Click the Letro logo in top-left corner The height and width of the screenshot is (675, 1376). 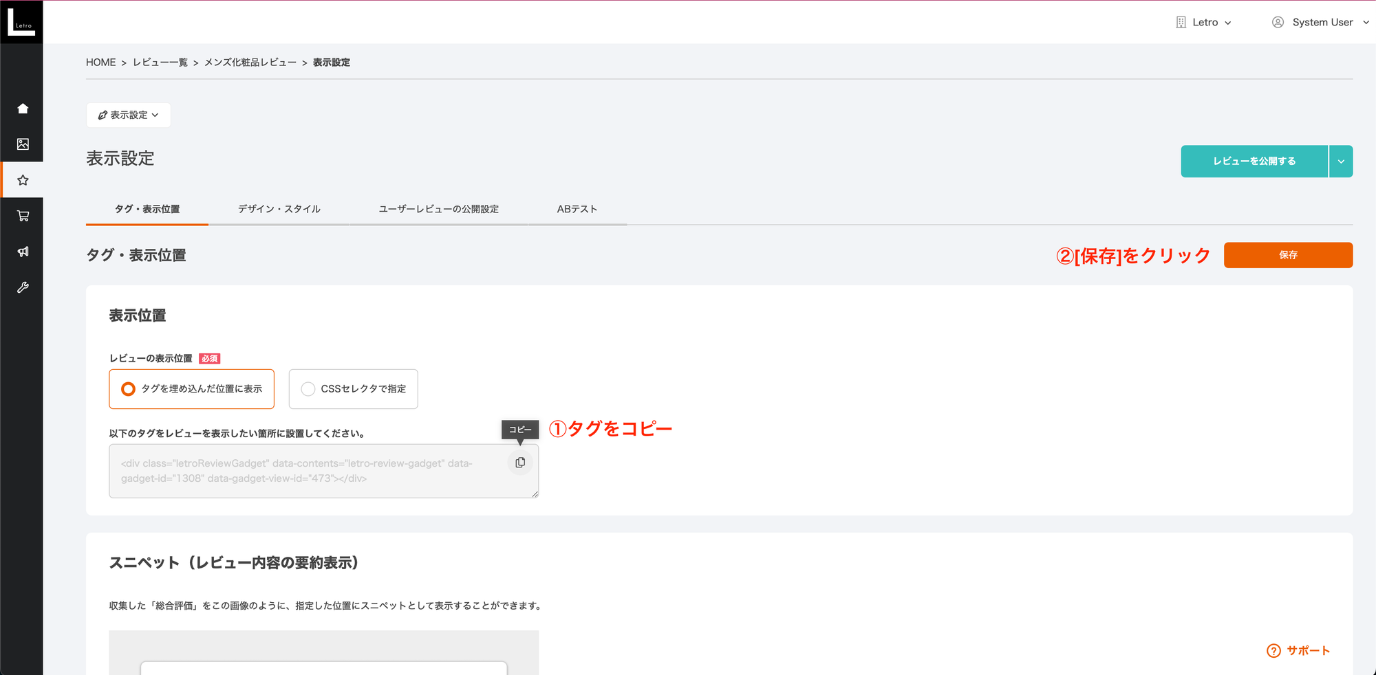tap(21, 21)
